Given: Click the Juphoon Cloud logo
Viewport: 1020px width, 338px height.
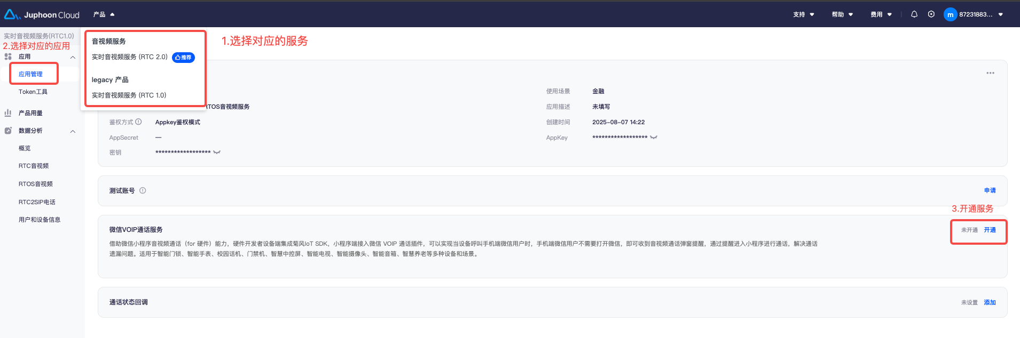Looking at the screenshot, I should pos(42,15).
